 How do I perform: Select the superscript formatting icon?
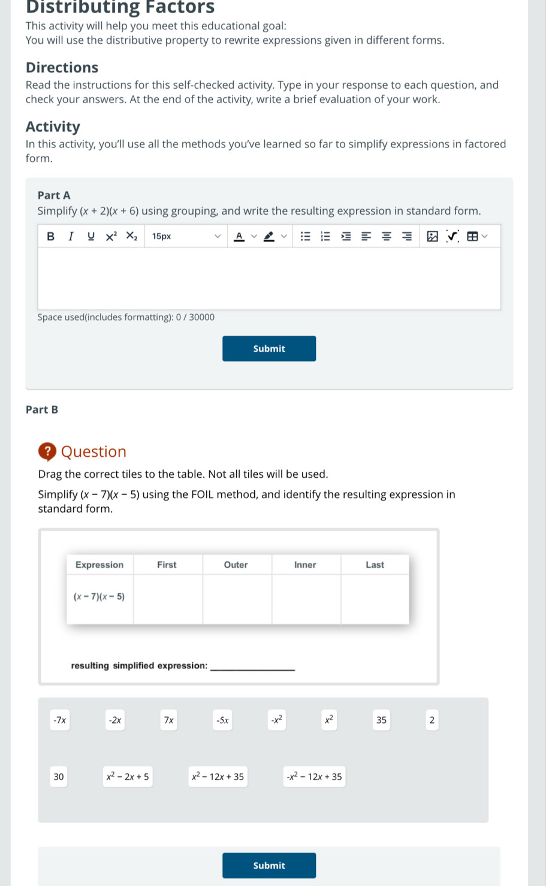click(x=110, y=236)
